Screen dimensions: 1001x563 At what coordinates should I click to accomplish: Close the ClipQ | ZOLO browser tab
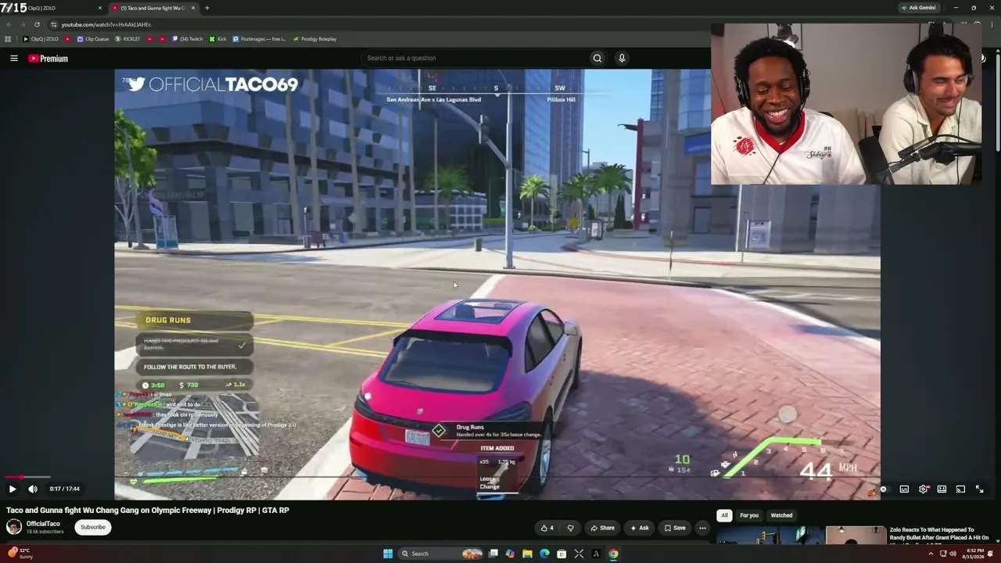click(x=99, y=8)
